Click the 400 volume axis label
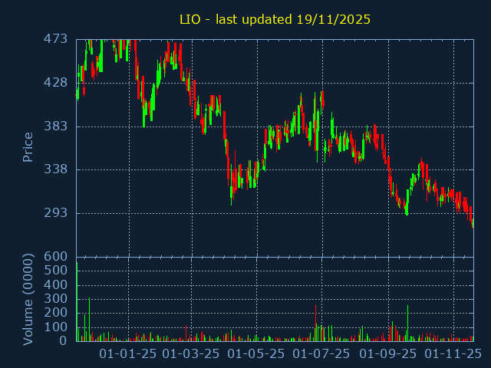This screenshot has height=368, width=491. pyautogui.click(x=55, y=284)
